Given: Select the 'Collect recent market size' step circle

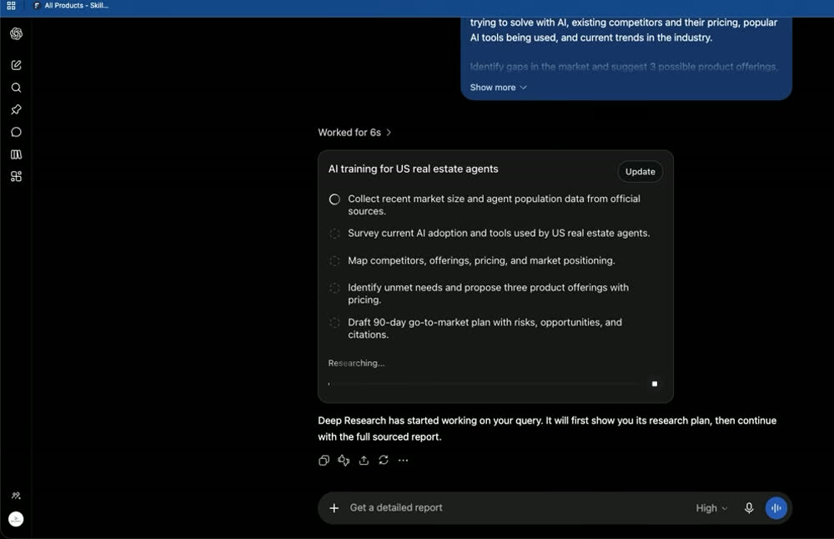Looking at the screenshot, I should (334, 199).
